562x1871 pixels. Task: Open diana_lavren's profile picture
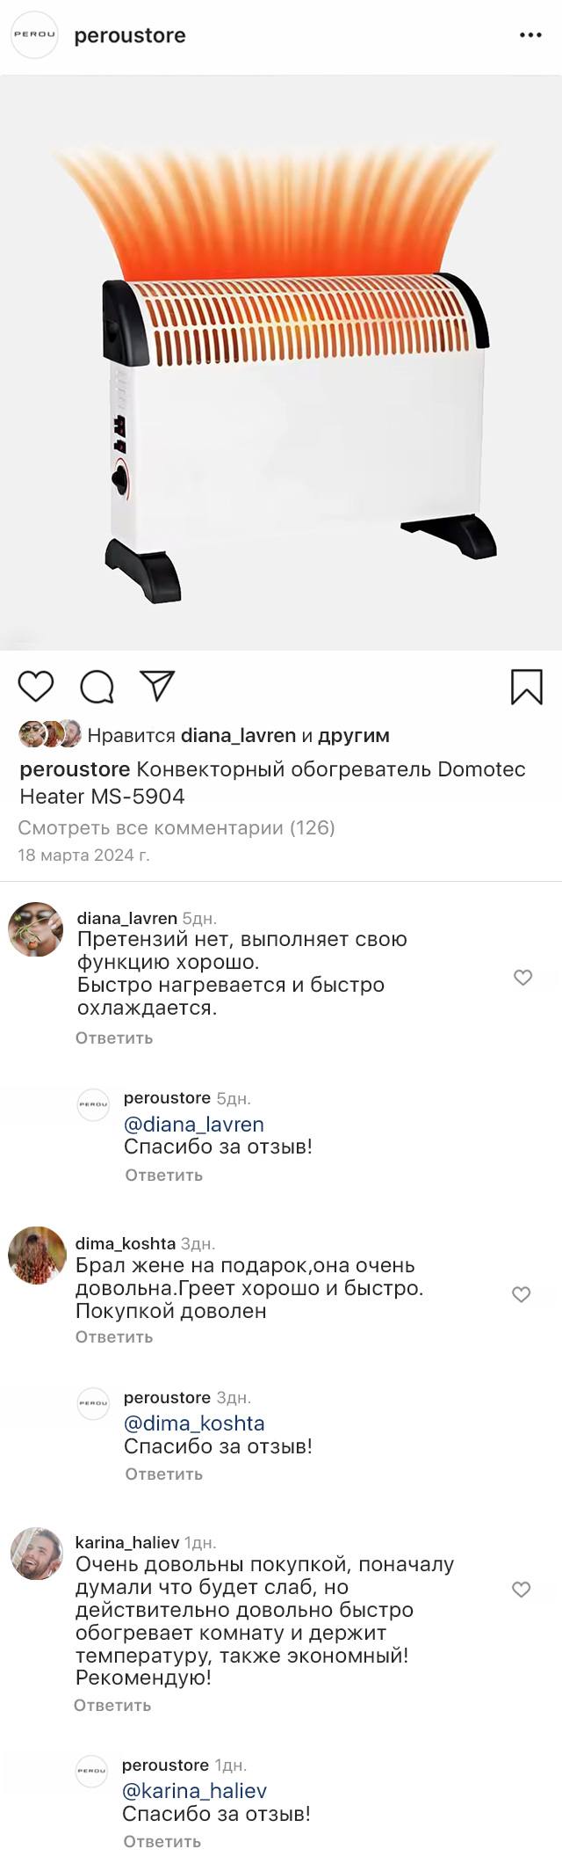(x=36, y=929)
